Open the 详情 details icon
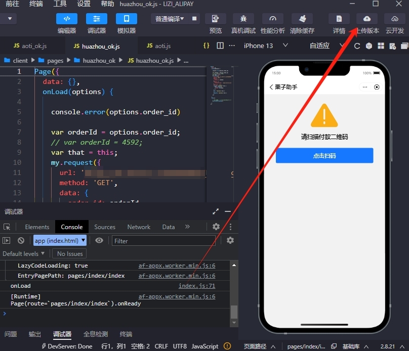Screen dimensions: 409x351 coord(339,19)
